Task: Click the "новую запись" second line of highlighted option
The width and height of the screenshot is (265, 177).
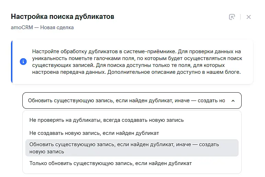Action: point(46,151)
